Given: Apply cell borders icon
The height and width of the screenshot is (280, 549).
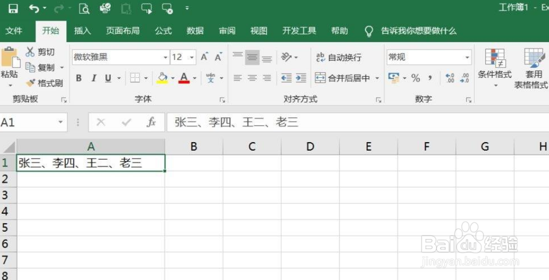Looking at the screenshot, I should point(135,78).
